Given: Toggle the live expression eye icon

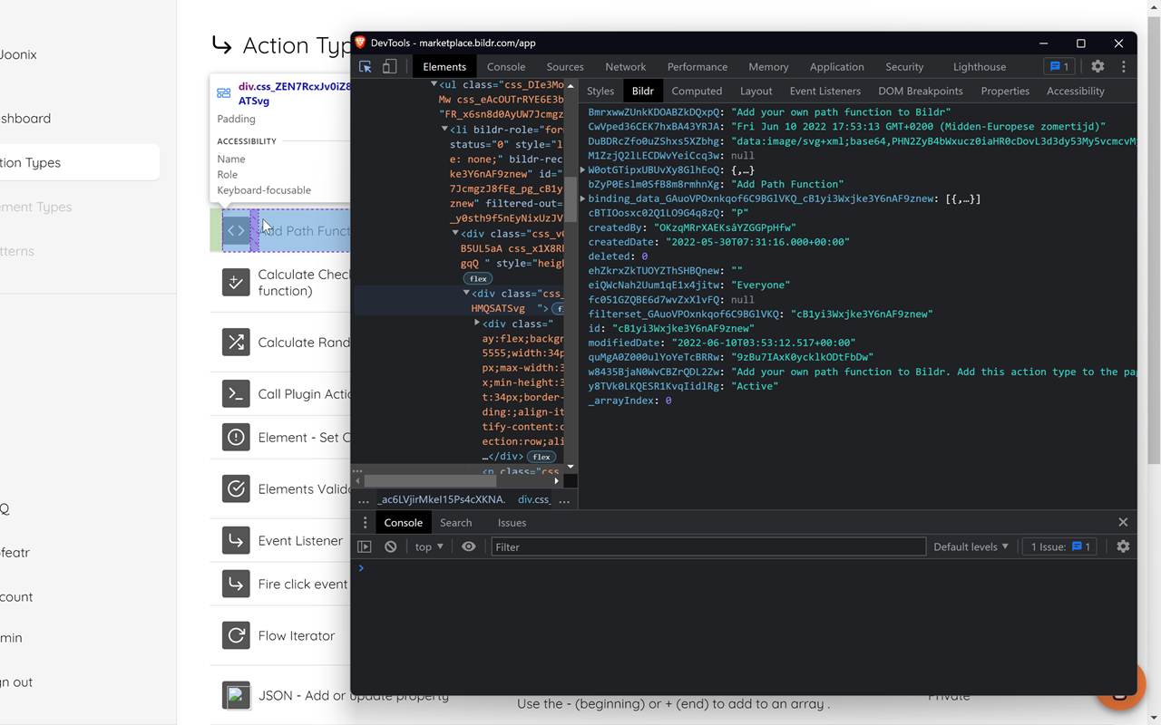Looking at the screenshot, I should tap(467, 546).
